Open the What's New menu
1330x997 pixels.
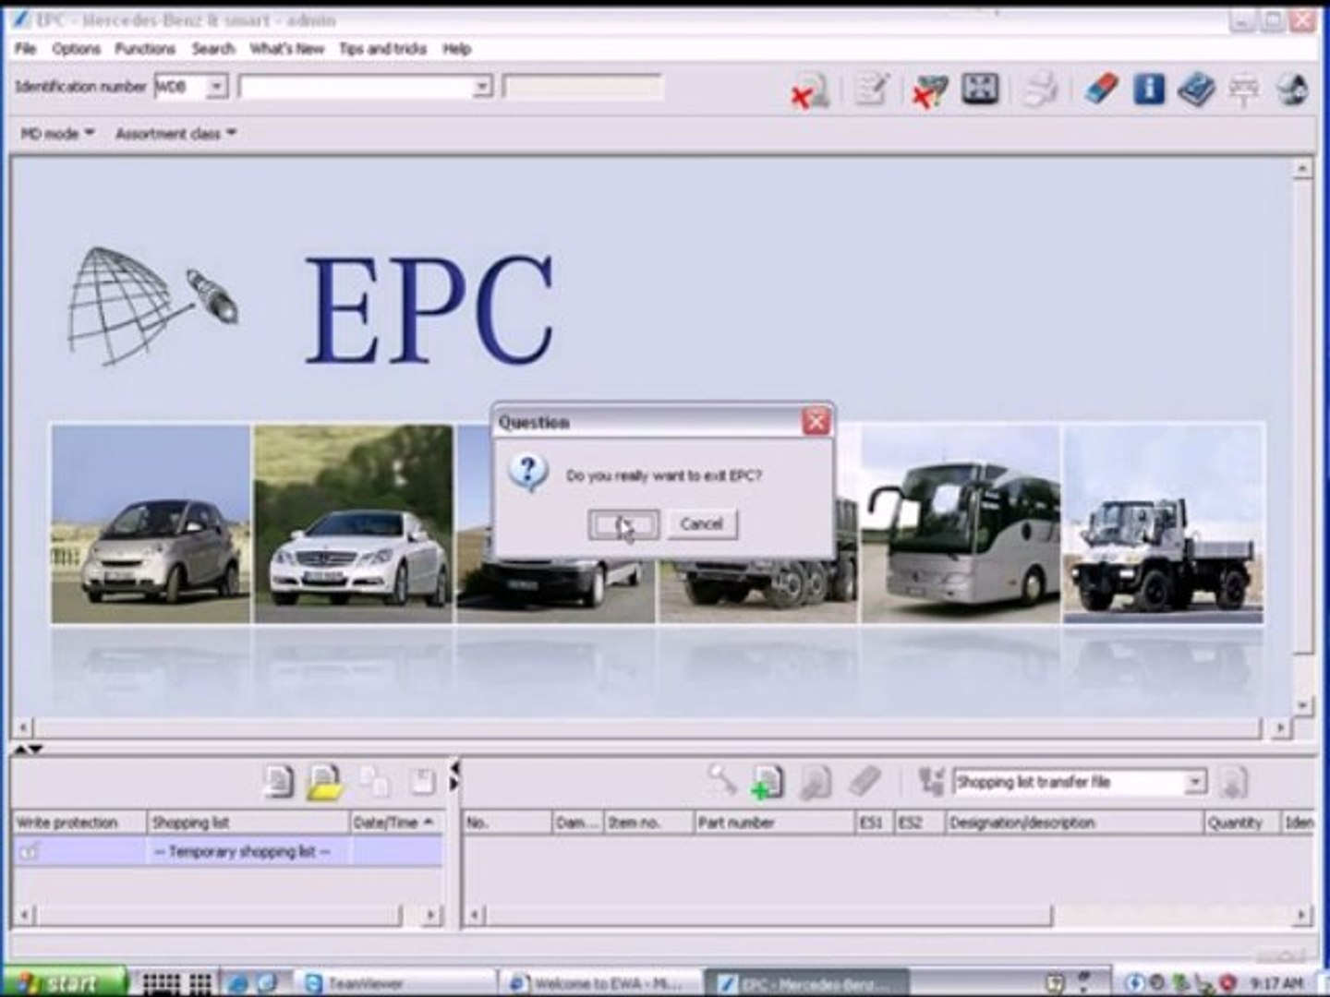click(286, 49)
